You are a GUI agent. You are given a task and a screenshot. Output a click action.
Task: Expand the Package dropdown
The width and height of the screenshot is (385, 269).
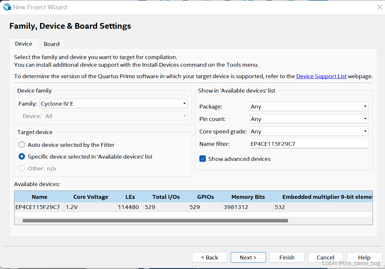click(x=309, y=106)
